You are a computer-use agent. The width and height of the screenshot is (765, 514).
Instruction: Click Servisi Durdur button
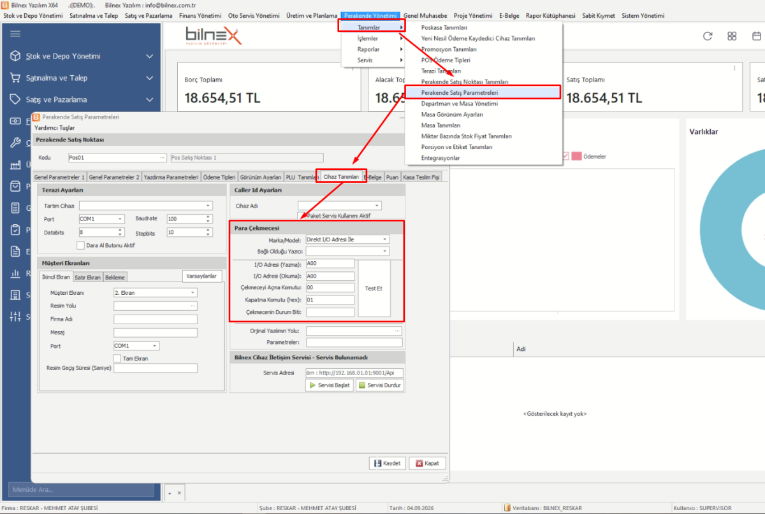(x=379, y=385)
